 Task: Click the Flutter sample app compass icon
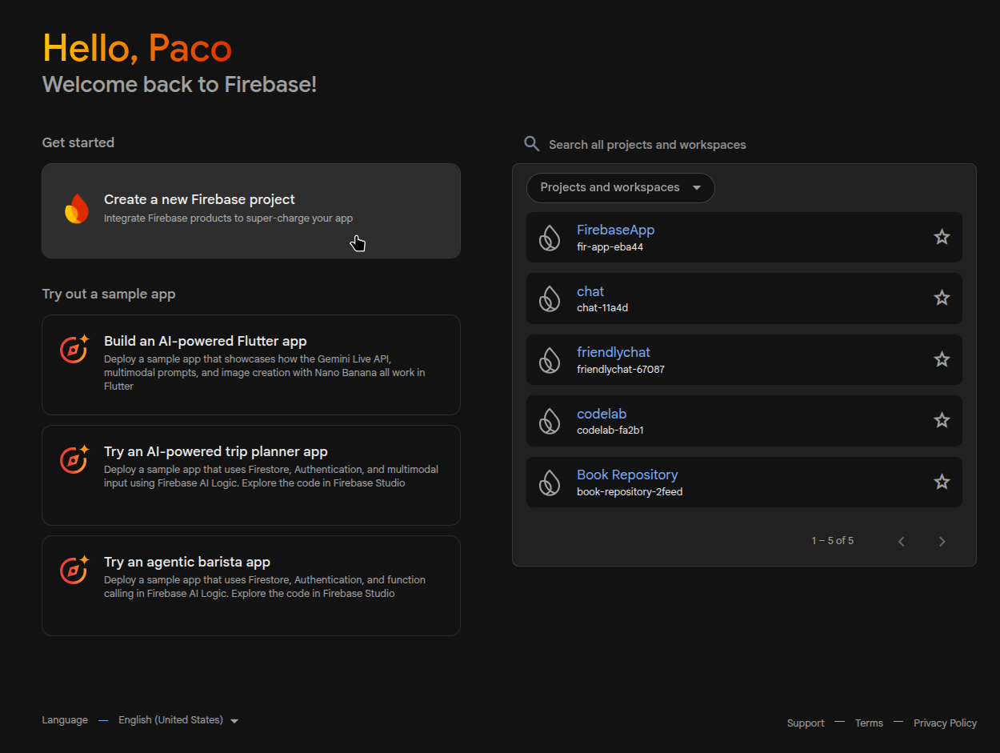tap(74, 350)
